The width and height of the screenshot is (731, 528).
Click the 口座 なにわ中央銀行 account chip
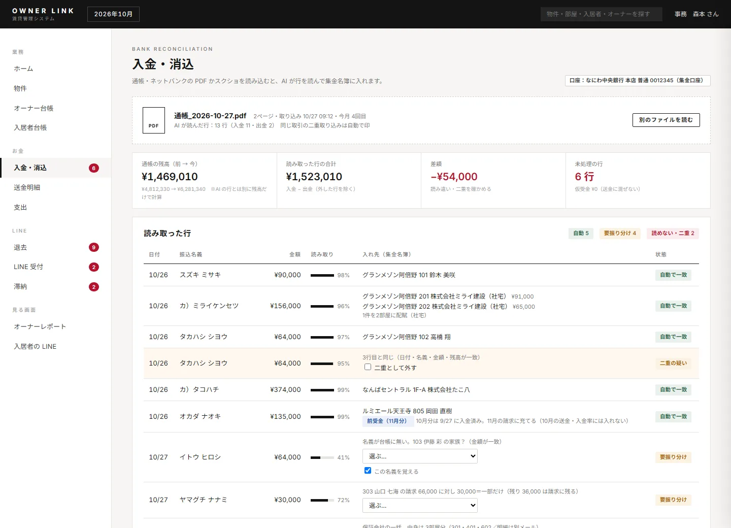[x=638, y=81]
